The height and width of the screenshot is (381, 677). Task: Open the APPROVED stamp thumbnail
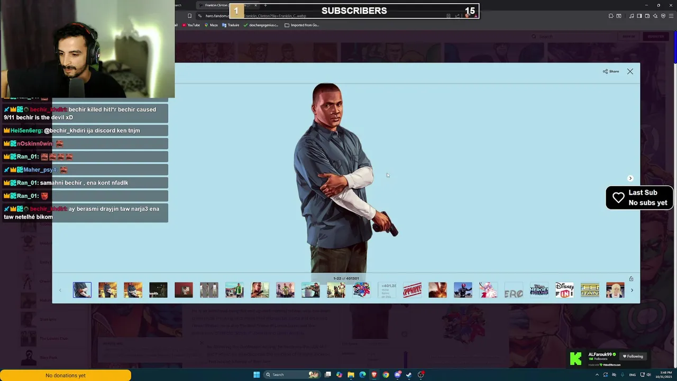tap(412, 290)
